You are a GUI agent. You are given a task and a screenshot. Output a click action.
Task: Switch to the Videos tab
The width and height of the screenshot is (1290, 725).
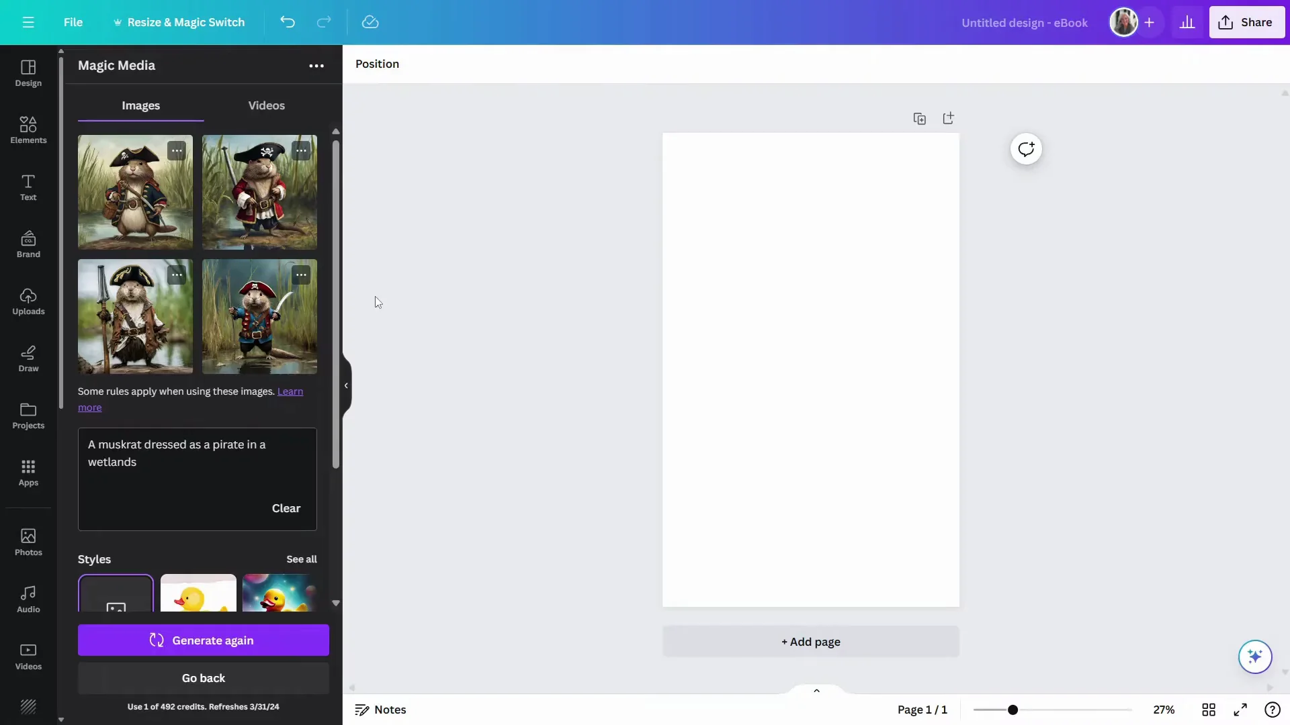click(266, 105)
